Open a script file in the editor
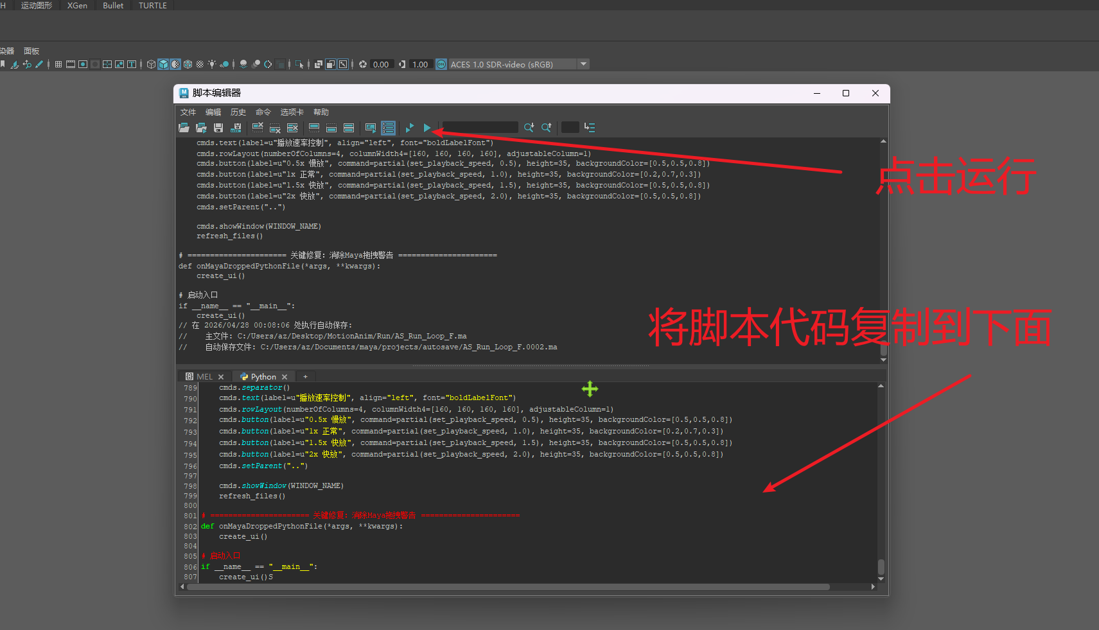The width and height of the screenshot is (1099, 630). 184,127
